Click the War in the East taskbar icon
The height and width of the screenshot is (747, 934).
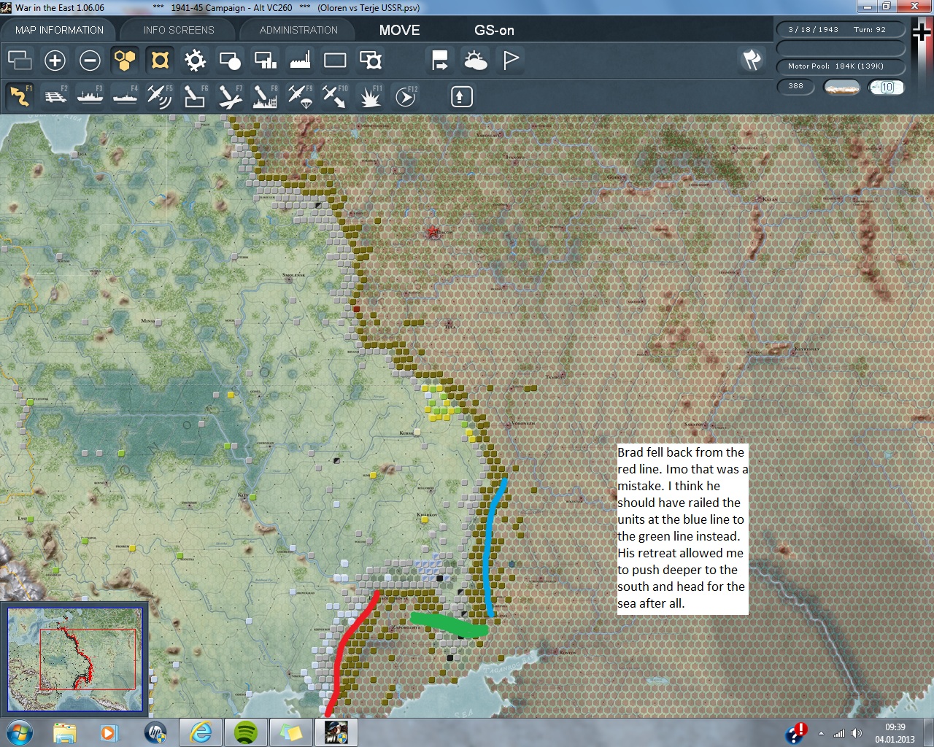[x=336, y=732]
